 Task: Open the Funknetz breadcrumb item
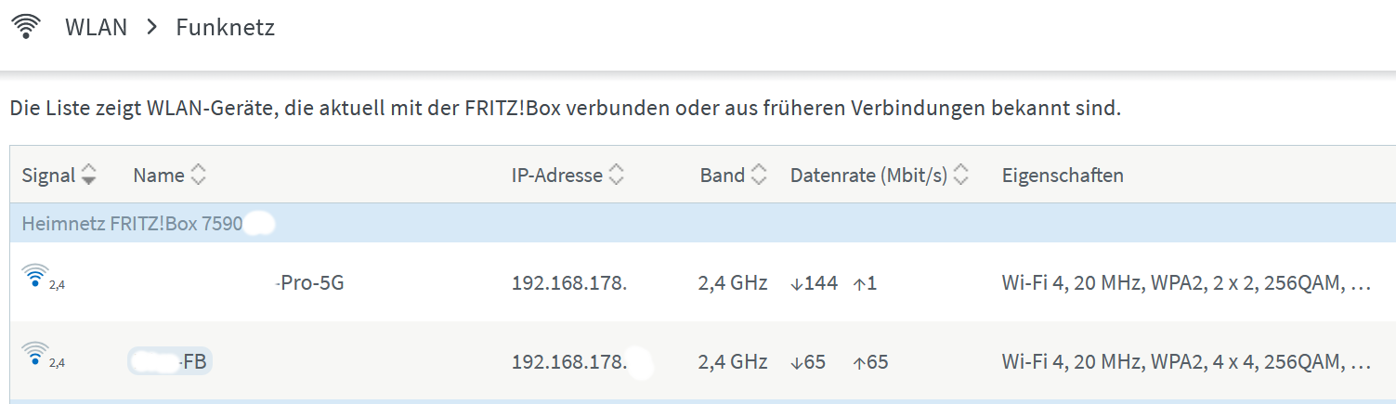[225, 27]
